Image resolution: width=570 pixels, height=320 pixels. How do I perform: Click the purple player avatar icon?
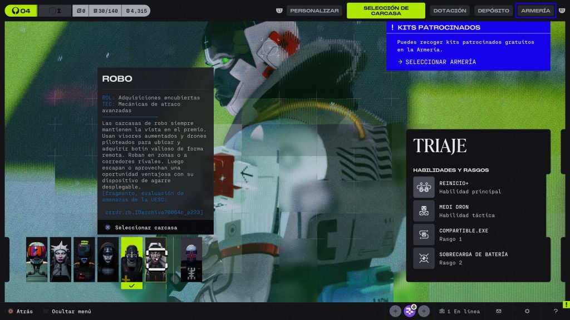[410, 311]
